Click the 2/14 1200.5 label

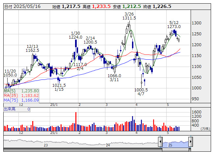pos(90,40)
